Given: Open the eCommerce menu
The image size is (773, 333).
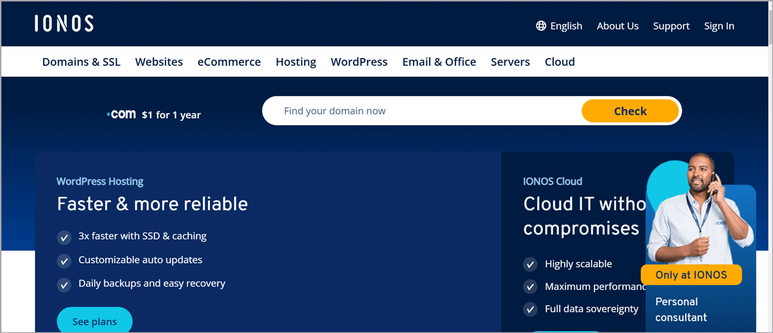Looking at the screenshot, I should pos(229,62).
